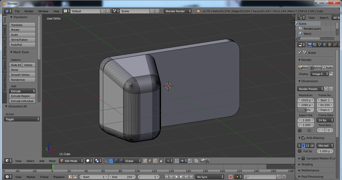Screen dimensions: 342x180
Task: Open the Object properties tab
Action: [x=330, y=45]
